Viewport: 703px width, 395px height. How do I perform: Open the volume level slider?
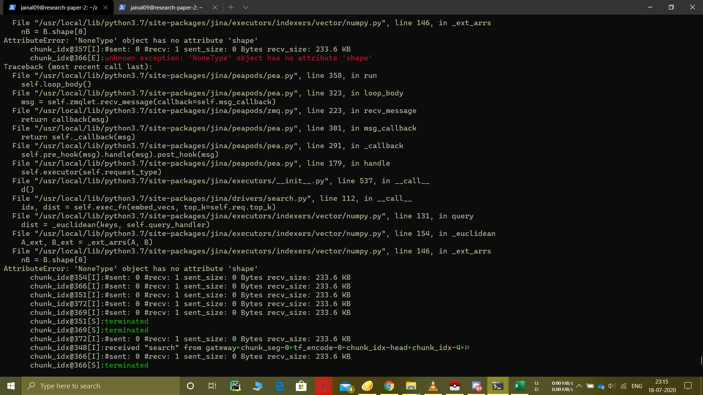611,387
